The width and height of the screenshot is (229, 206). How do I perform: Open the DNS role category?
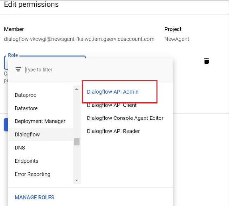(20, 148)
